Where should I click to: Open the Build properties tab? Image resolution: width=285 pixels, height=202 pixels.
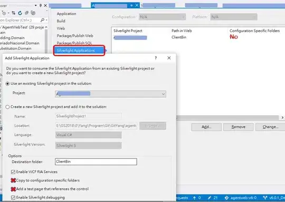[x=61, y=21]
